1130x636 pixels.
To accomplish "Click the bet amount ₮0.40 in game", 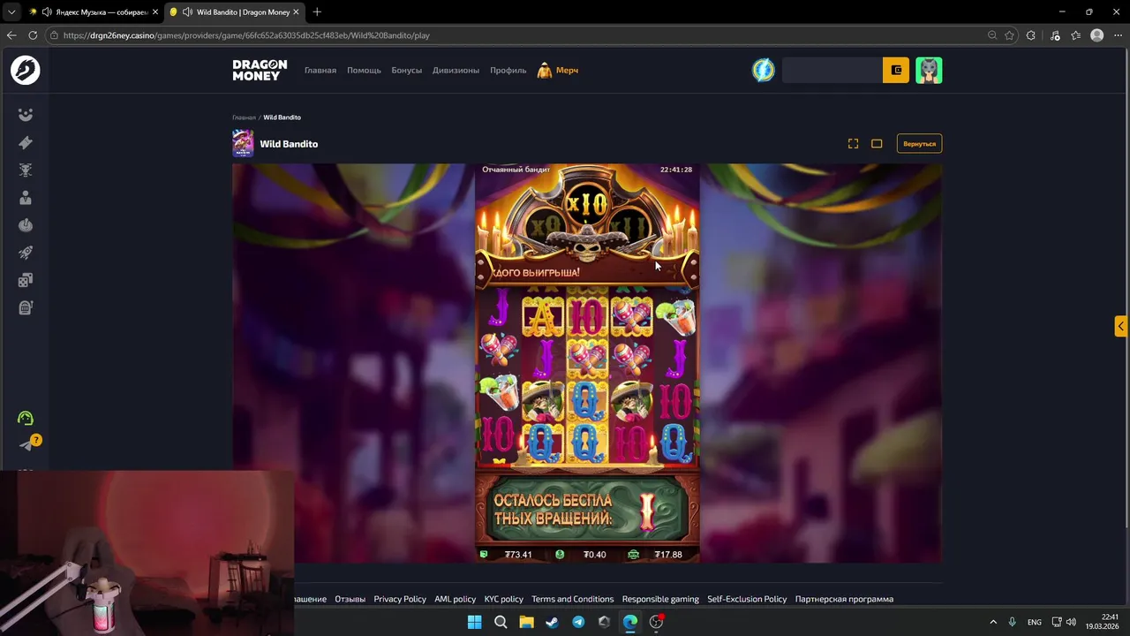I will coord(595,555).
